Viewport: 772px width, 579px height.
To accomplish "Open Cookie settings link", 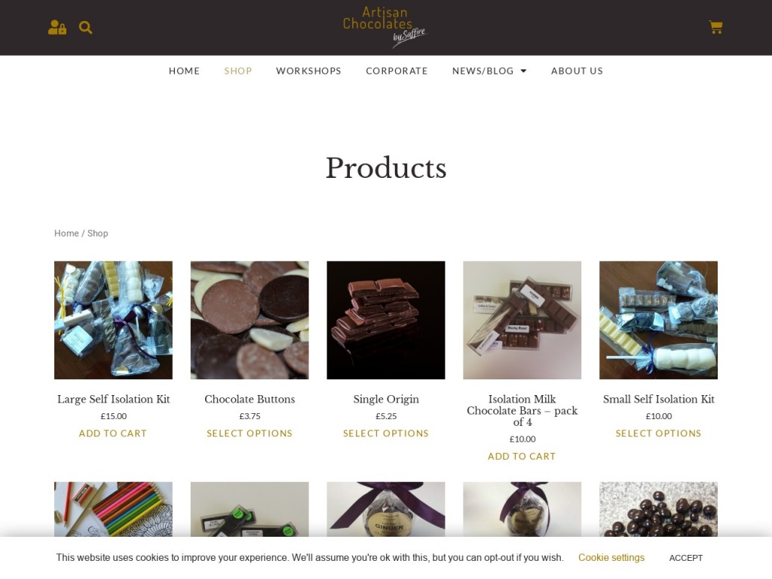I will 611,557.
